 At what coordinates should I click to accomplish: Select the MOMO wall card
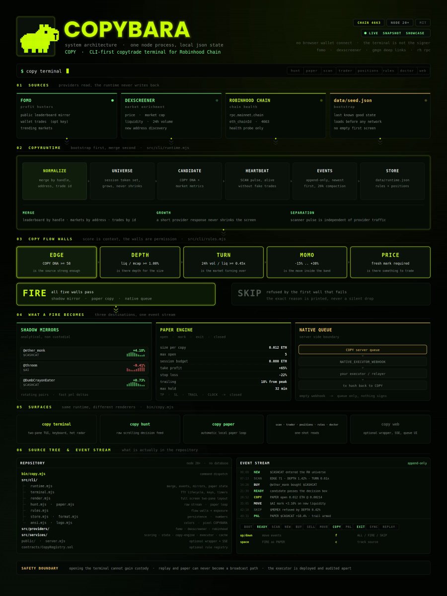pos(307,262)
